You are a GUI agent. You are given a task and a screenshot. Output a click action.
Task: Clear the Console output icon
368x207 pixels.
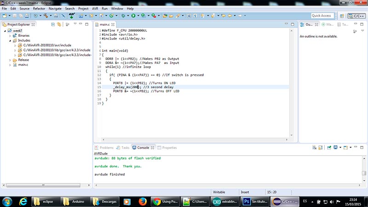[314, 147]
